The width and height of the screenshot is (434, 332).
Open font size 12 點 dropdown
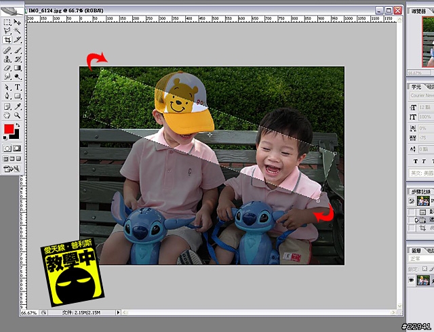click(426, 107)
